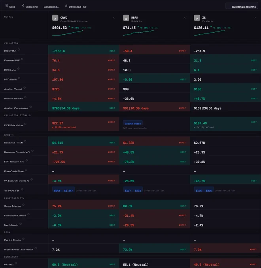Click the 80.6% gross margin value
This screenshot has width=261, height=268.
click(x=128, y=206)
